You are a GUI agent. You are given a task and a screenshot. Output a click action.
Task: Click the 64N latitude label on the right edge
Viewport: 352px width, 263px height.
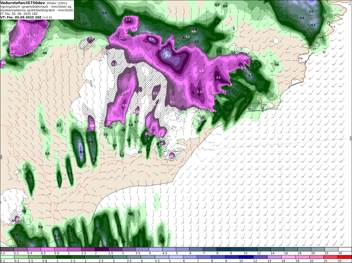(351, 139)
